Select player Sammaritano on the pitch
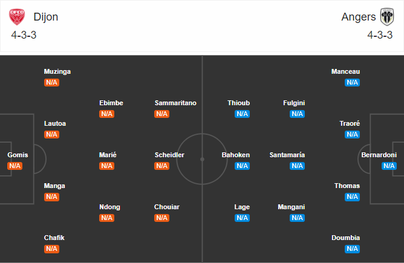Image resolution: width=404 pixels, height=263 pixels. coord(175,103)
